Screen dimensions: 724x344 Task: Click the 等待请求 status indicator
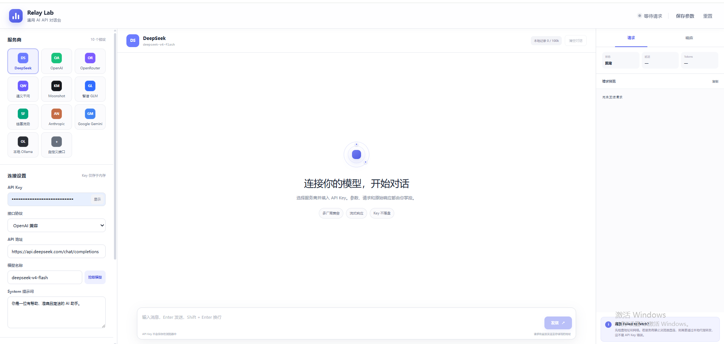point(650,16)
